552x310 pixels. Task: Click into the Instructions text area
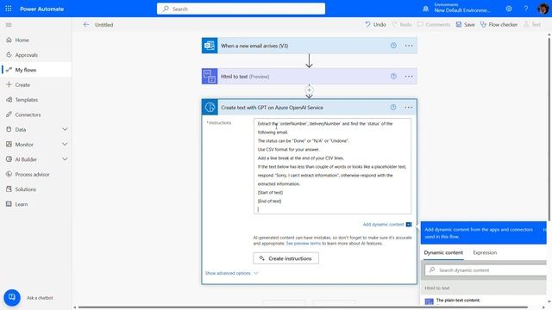(x=332, y=166)
